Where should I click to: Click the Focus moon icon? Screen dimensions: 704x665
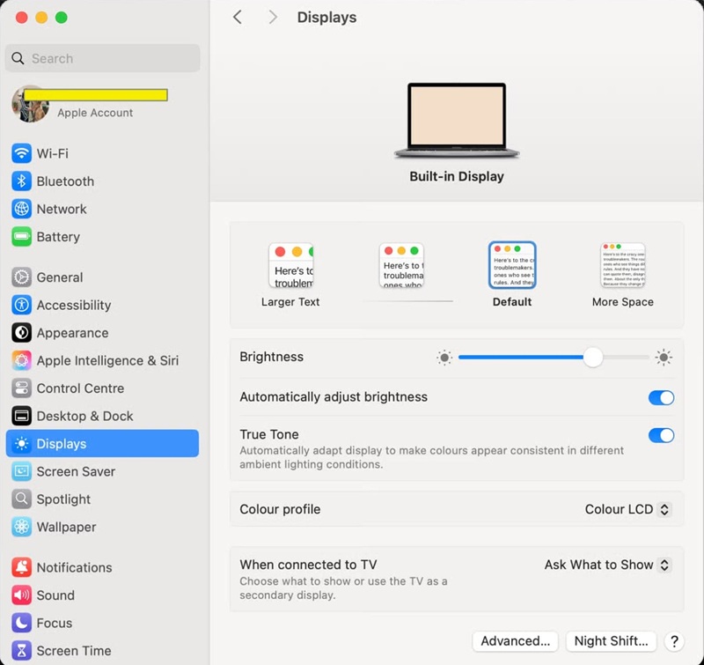21,623
